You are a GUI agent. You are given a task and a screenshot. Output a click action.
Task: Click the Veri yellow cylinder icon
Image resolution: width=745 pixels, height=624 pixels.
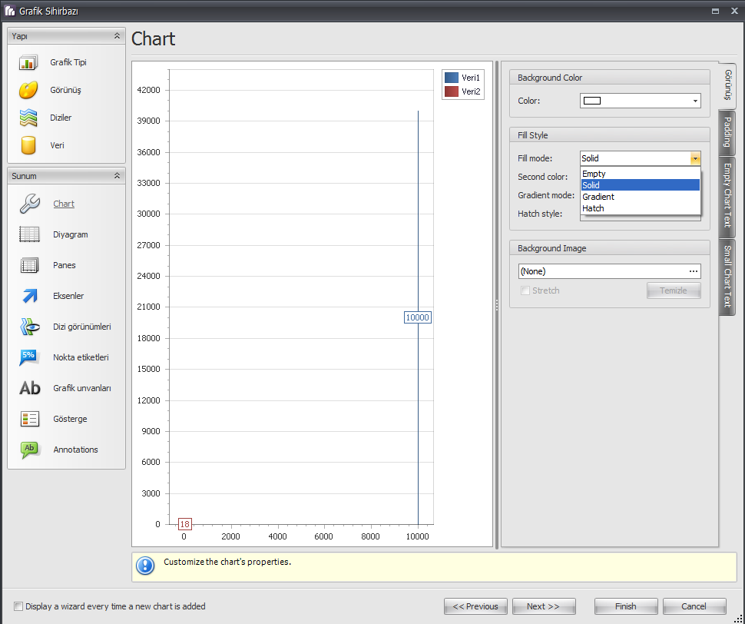pyautogui.click(x=28, y=145)
